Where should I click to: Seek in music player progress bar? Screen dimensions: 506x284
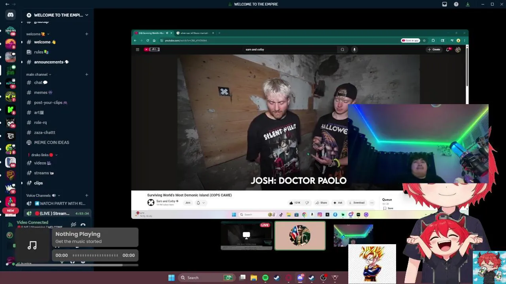(x=95, y=255)
